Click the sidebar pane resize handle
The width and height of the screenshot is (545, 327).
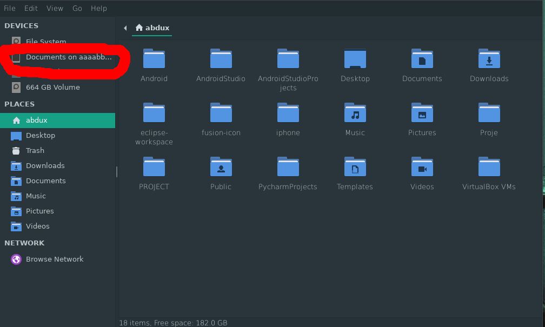(117, 172)
